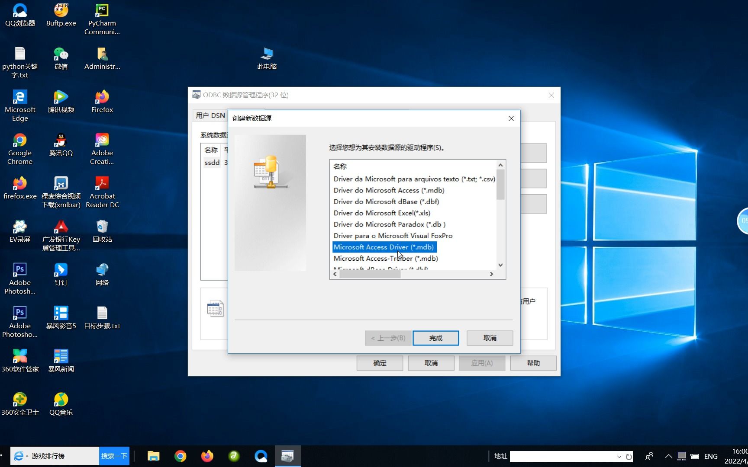Select Driver do Microsoft dBase (*.dbf)
748x467 pixels.
(386, 201)
